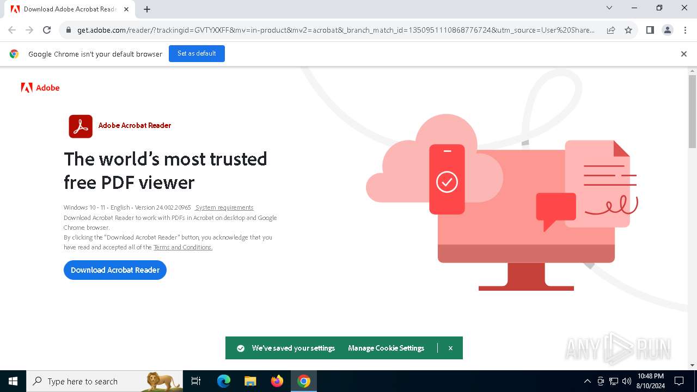
Task: Reload the page using the refresh icon
Action: pyautogui.click(x=47, y=30)
